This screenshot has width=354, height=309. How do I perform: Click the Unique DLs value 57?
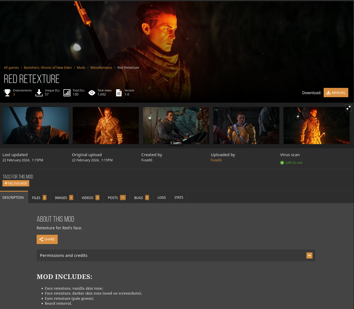pyautogui.click(x=47, y=94)
